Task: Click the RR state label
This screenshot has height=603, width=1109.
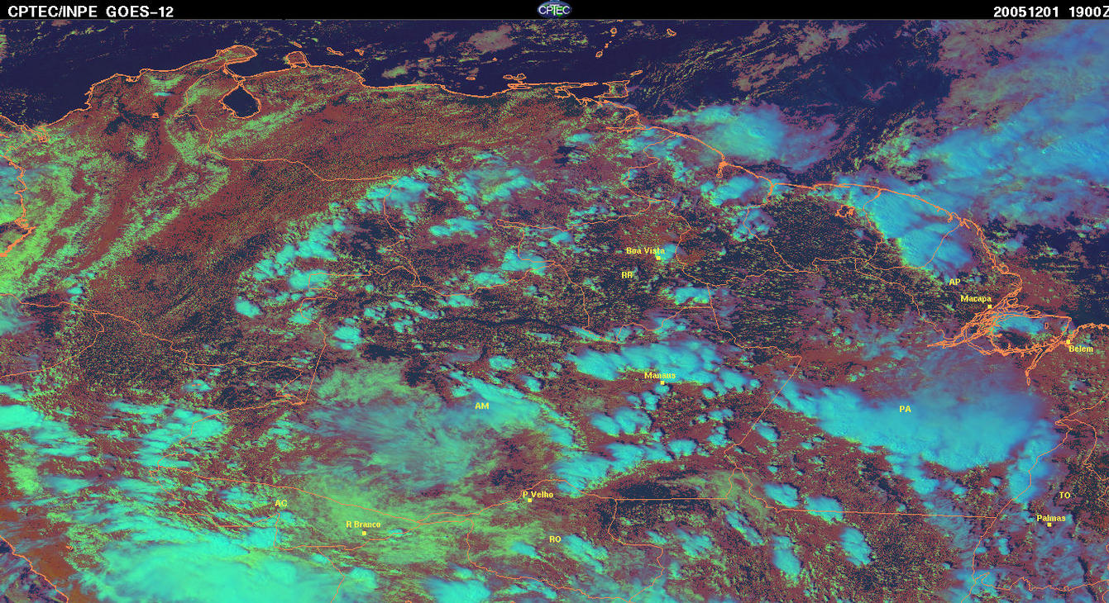Action: [x=627, y=274]
